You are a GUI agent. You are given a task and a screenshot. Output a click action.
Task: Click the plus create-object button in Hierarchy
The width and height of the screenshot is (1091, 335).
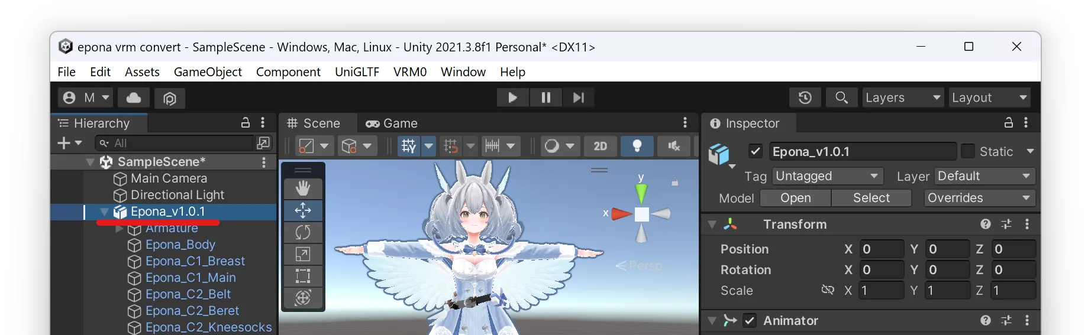pyautogui.click(x=69, y=143)
